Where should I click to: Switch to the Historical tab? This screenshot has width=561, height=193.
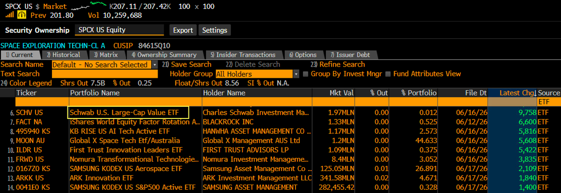pos(66,55)
